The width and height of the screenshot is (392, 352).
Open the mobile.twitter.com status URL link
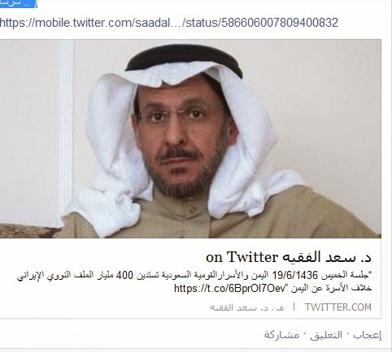tap(169, 23)
